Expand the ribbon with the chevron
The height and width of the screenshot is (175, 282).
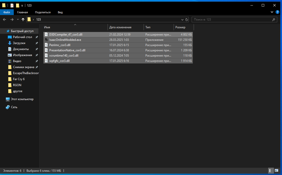(272, 12)
